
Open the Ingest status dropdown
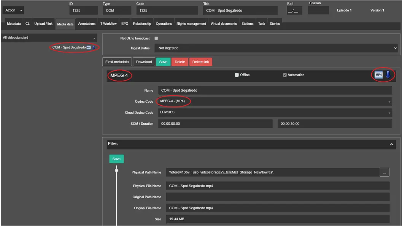point(276,48)
